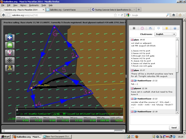Open a new browser tab
Viewport: 186px width, 139px height.
(139, 10)
